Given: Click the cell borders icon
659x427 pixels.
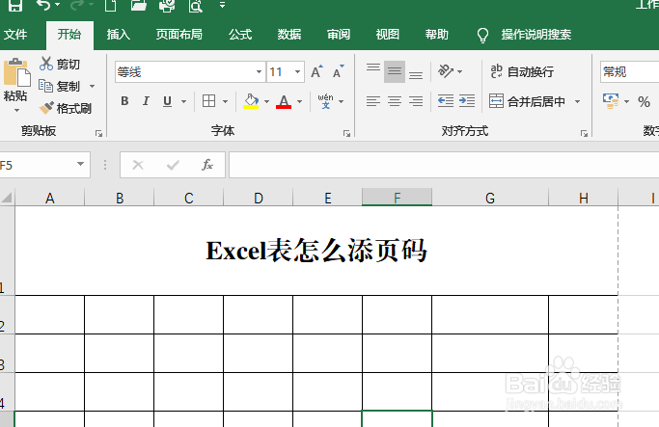Looking at the screenshot, I should pyautogui.click(x=208, y=101).
